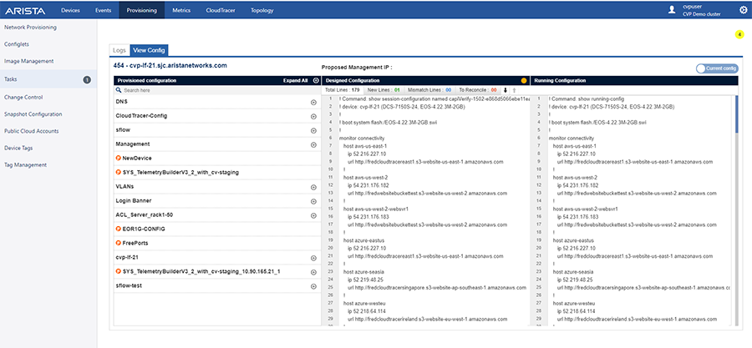Click the orange icon beside NewDevice
The width and height of the screenshot is (752, 348).
[118, 158]
